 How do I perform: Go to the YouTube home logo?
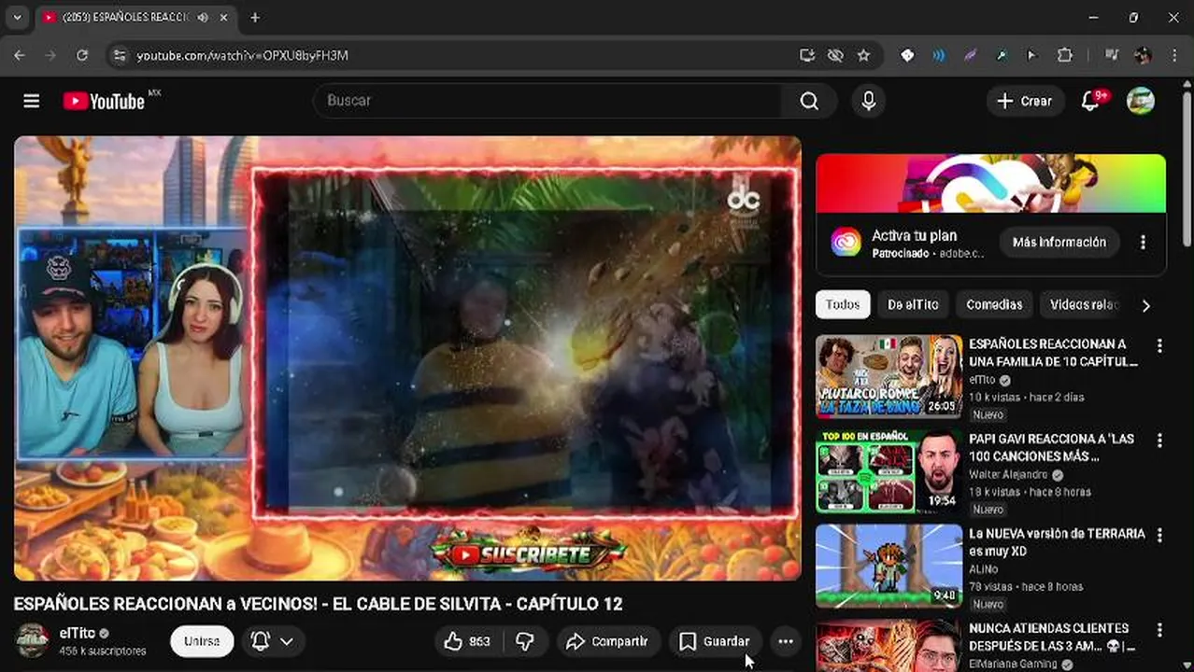pos(104,101)
